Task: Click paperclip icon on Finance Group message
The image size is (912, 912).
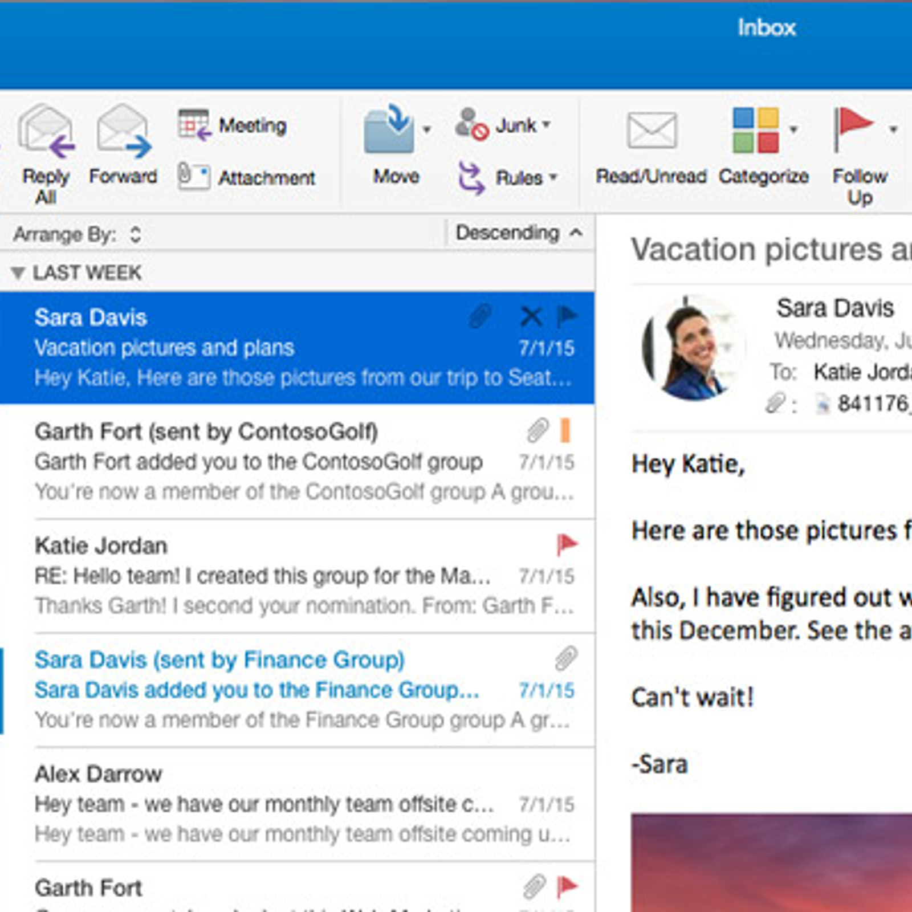Action: point(565,658)
